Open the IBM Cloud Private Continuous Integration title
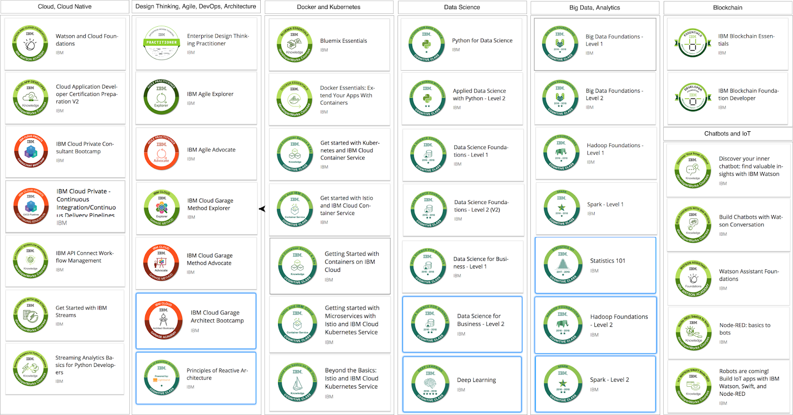The height and width of the screenshot is (415, 793). (86, 203)
